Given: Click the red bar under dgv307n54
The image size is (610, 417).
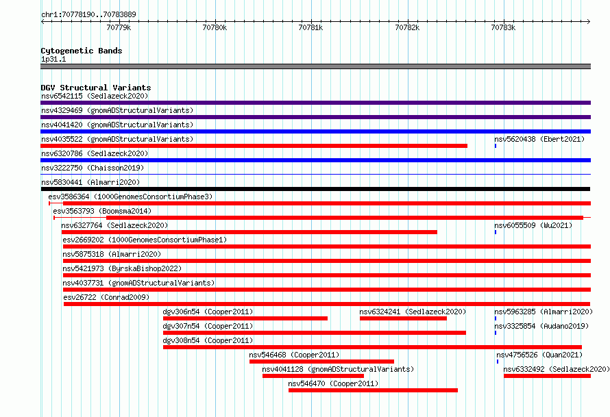Looking at the screenshot, I should [x=315, y=333].
